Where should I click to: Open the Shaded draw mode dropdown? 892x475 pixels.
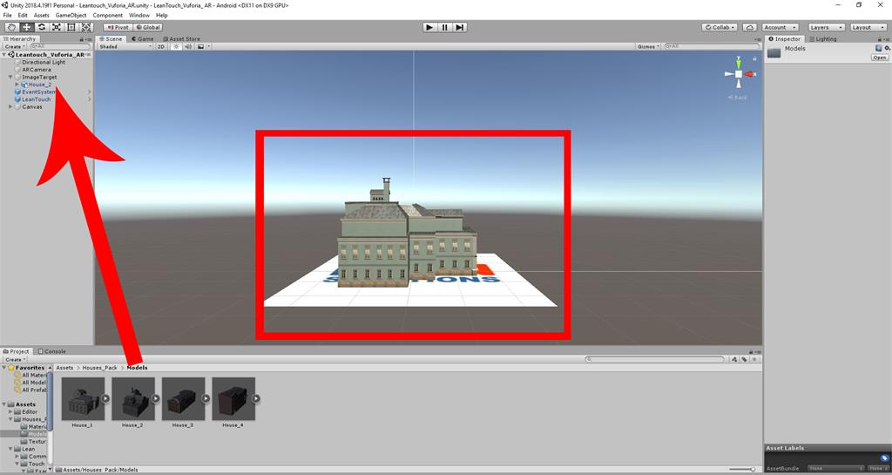coord(125,46)
